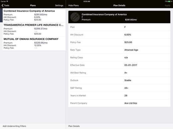Click the $299.37/mo premium value
The height and width of the screenshot is (129, 173).
point(41,29)
